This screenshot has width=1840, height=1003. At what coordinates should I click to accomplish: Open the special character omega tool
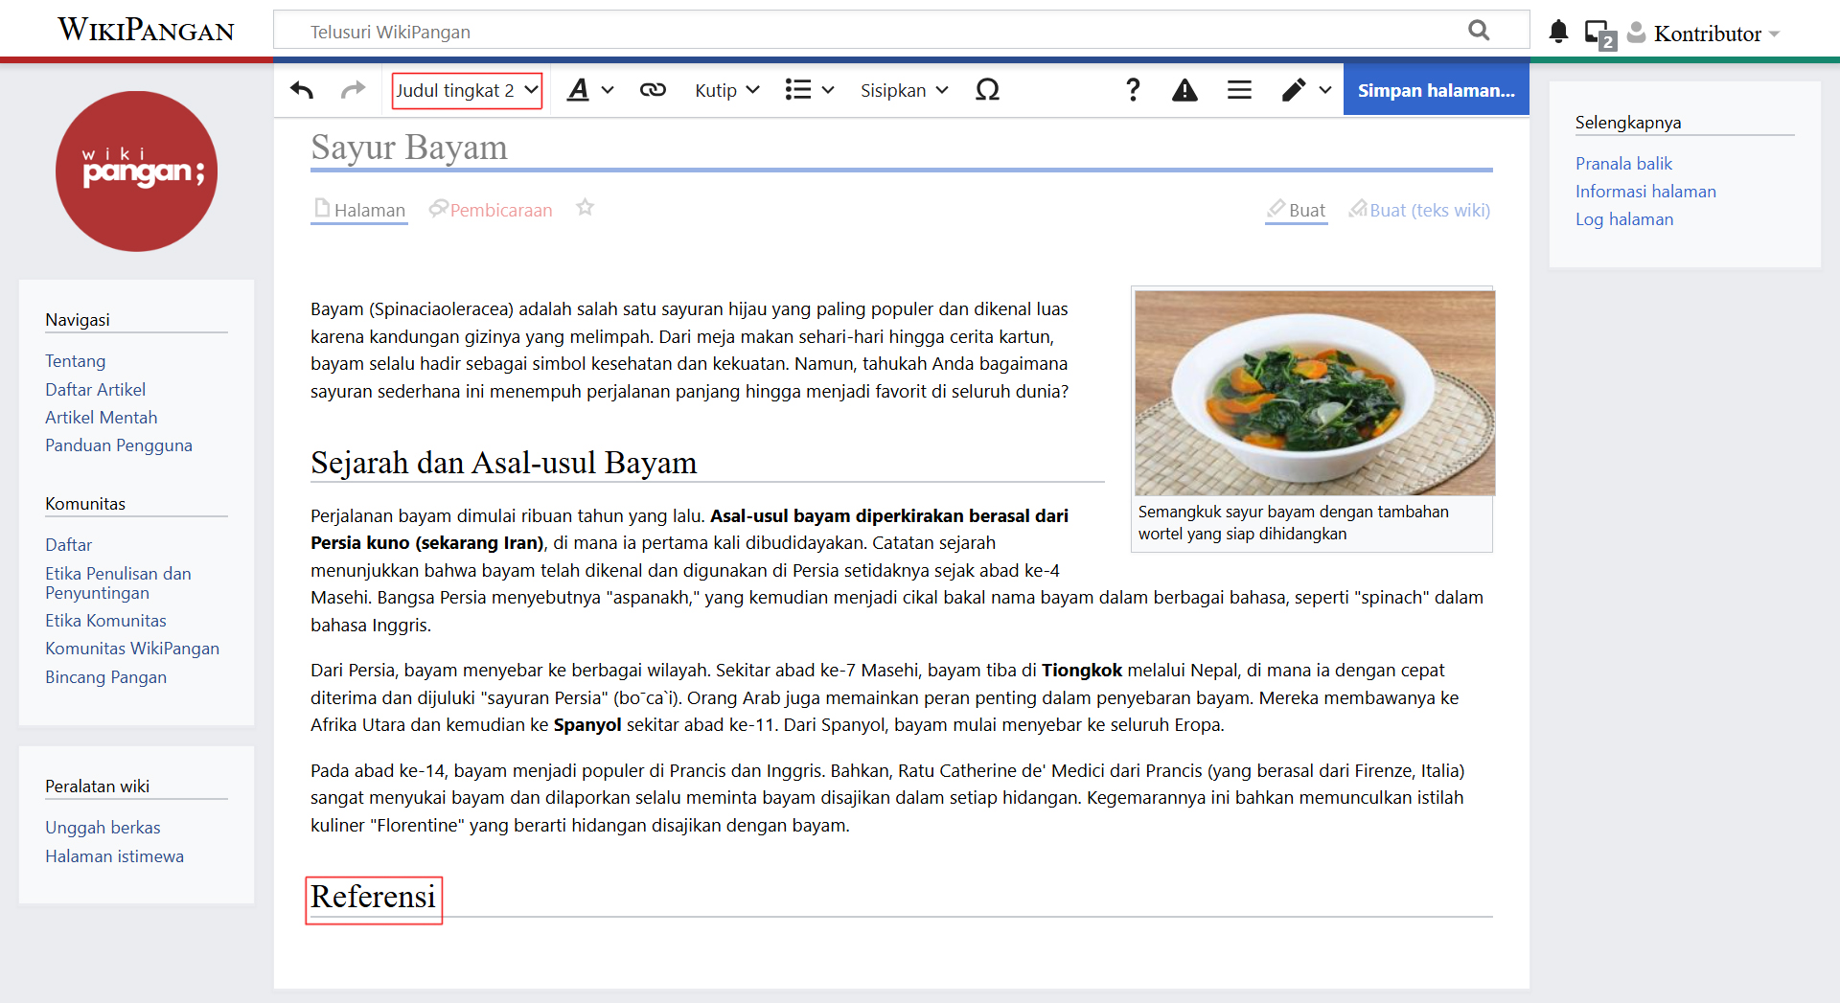987,90
